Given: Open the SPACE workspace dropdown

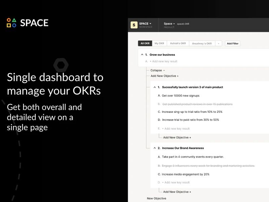Looking at the screenshot, I should point(150,23).
